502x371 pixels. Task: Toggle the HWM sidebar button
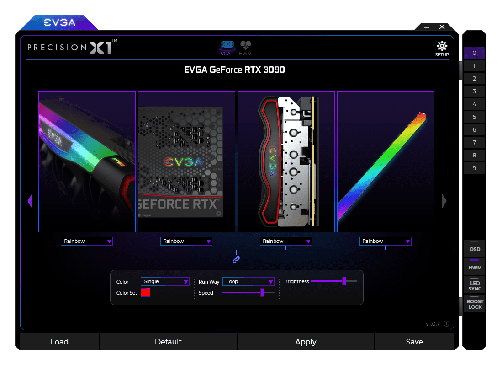(475, 266)
